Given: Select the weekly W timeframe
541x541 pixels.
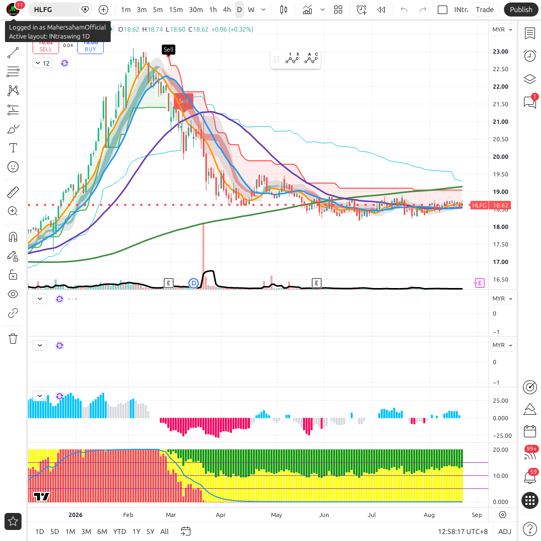Looking at the screenshot, I should click(x=251, y=10).
